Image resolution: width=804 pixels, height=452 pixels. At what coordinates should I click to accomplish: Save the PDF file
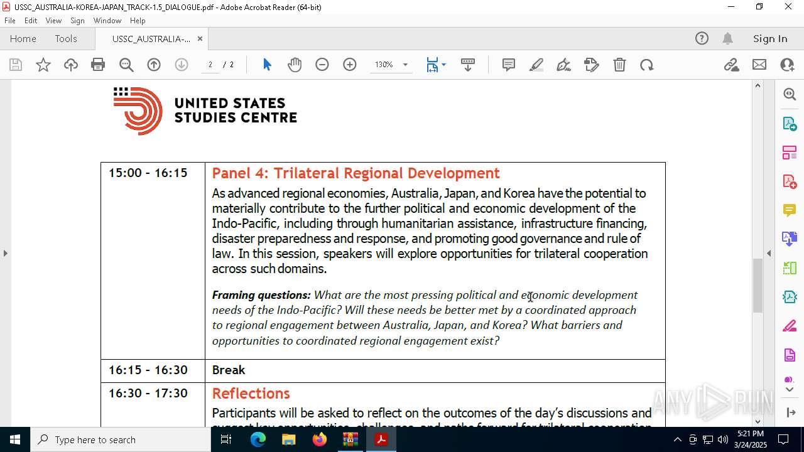(16, 65)
